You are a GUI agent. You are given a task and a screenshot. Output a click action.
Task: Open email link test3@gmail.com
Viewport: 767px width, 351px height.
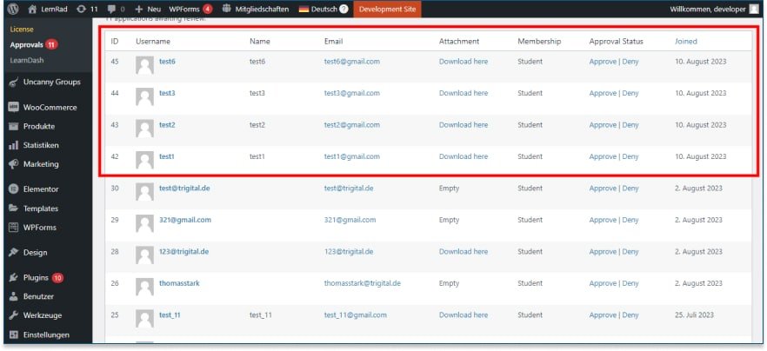[x=351, y=93]
